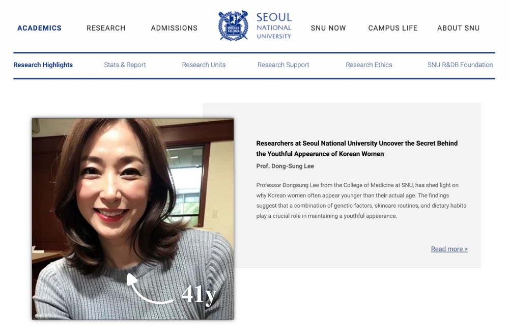
Task: Open the article photo thumbnail
Action: [132, 204]
